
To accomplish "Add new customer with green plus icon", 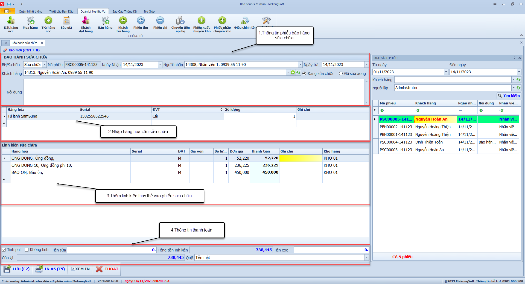I will coord(293,72).
